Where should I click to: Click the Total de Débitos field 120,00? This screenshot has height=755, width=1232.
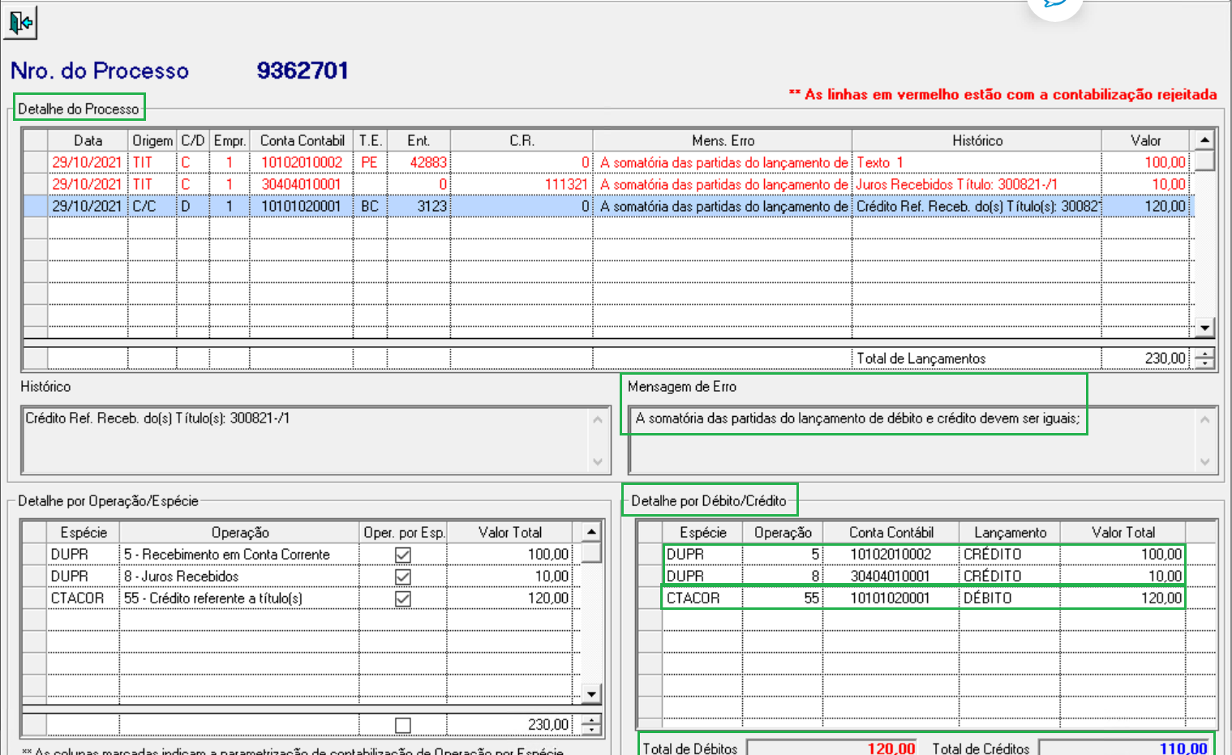pyautogui.click(x=832, y=748)
